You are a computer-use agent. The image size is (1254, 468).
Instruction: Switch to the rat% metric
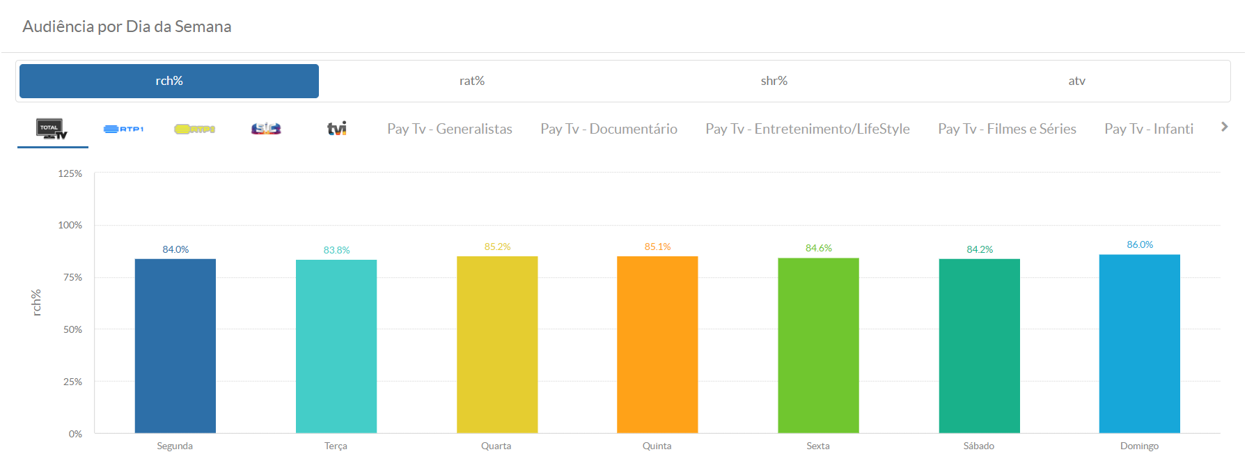coord(472,81)
